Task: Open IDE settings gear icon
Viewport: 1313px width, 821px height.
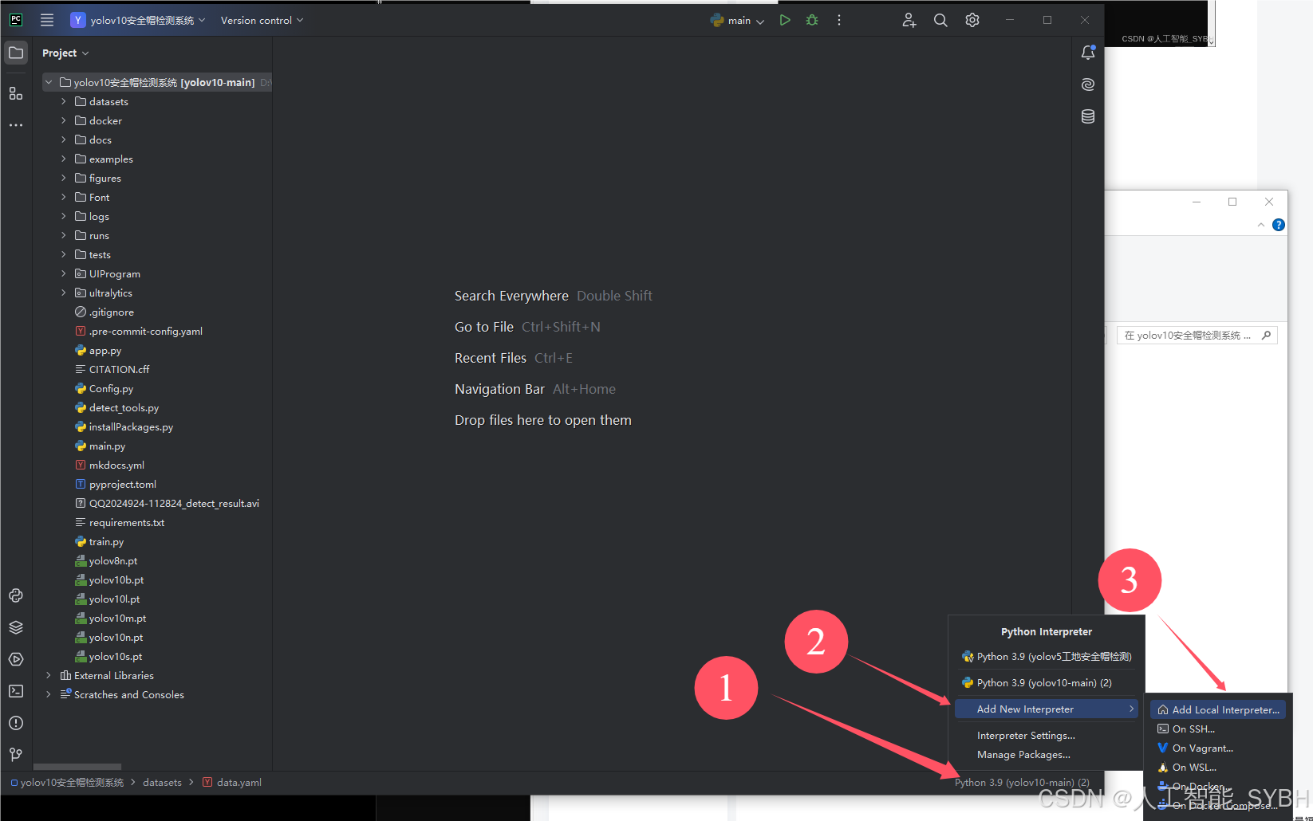Action: [x=972, y=20]
